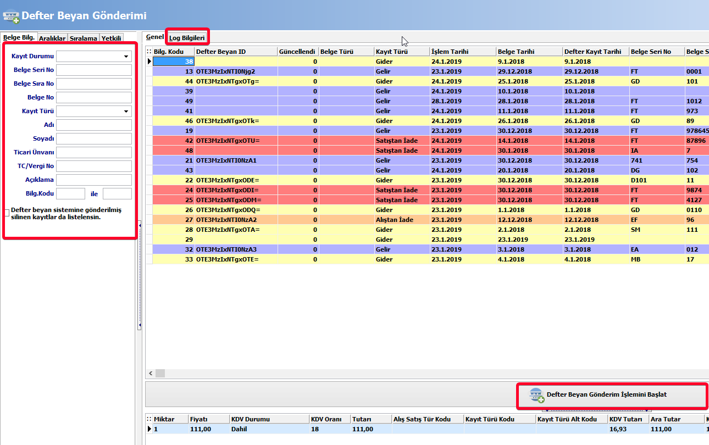
Task: Click the Alıştan İade cell in row 27
Action: click(x=402, y=220)
